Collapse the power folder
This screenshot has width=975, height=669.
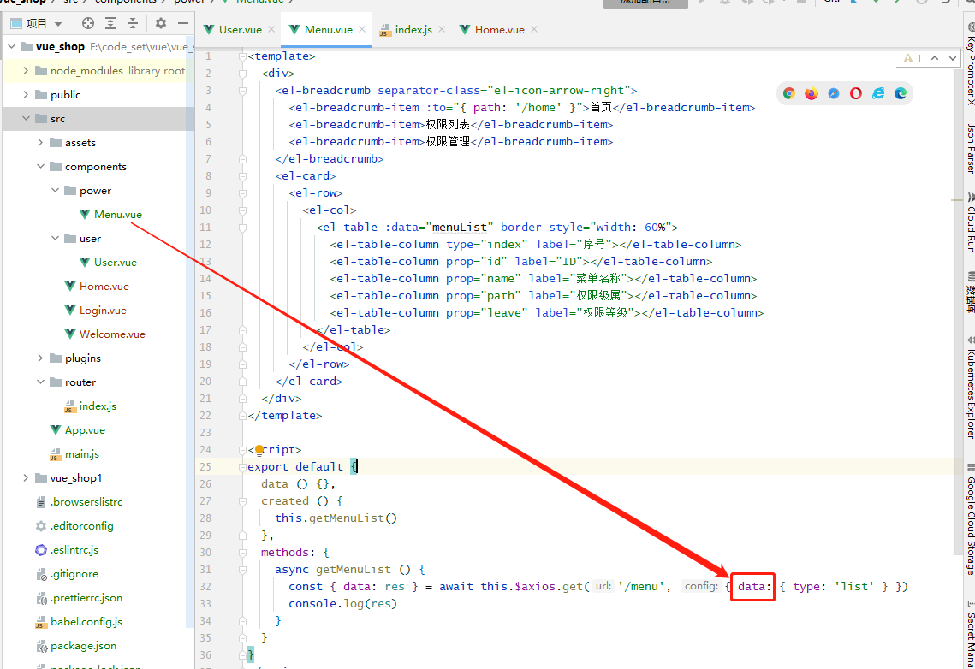coord(56,190)
